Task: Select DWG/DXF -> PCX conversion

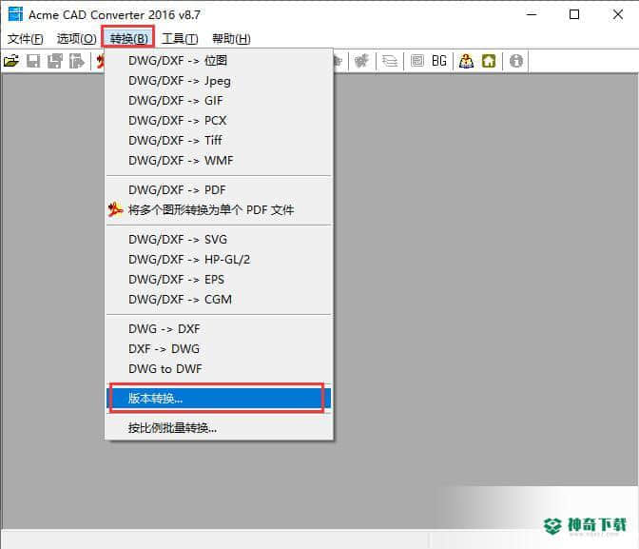Action: pos(219,120)
